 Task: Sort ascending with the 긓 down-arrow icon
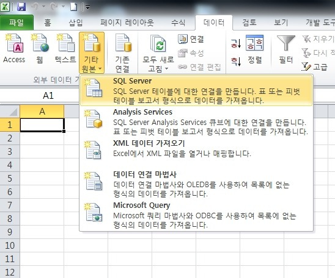pos(235,43)
